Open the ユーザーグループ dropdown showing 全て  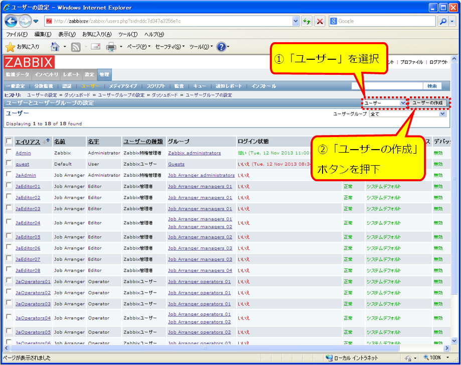pos(407,114)
